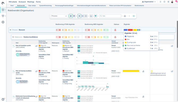
Task: Click the Karl Karlsson responsible chip
Action: pyautogui.click(x=22, y=82)
